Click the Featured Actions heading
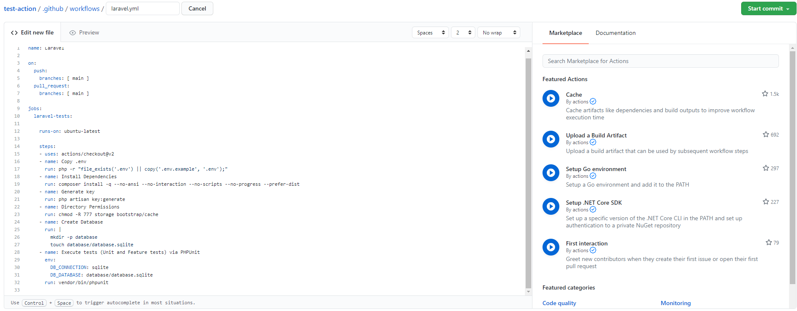The width and height of the screenshot is (797, 311). click(x=565, y=79)
